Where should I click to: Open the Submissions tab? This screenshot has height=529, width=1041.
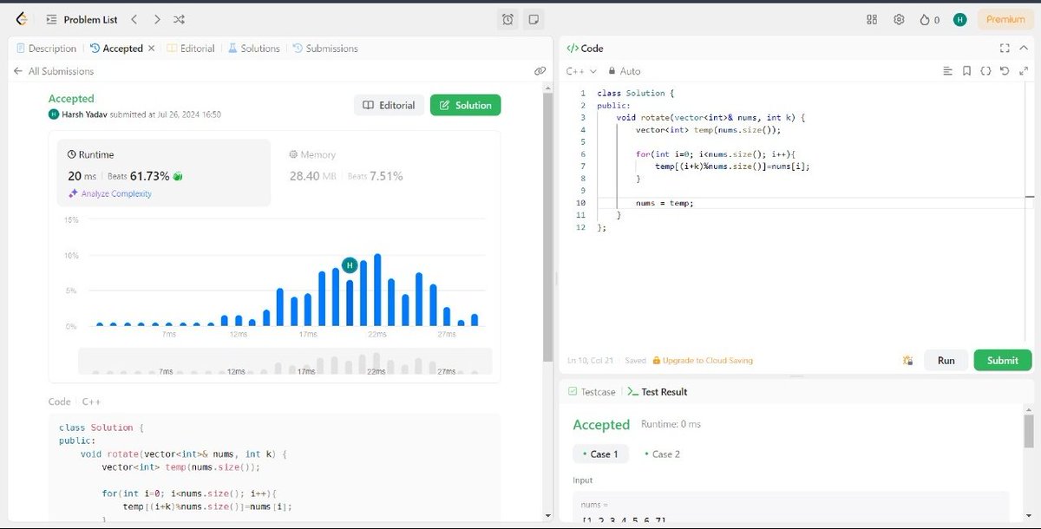pyautogui.click(x=332, y=49)
